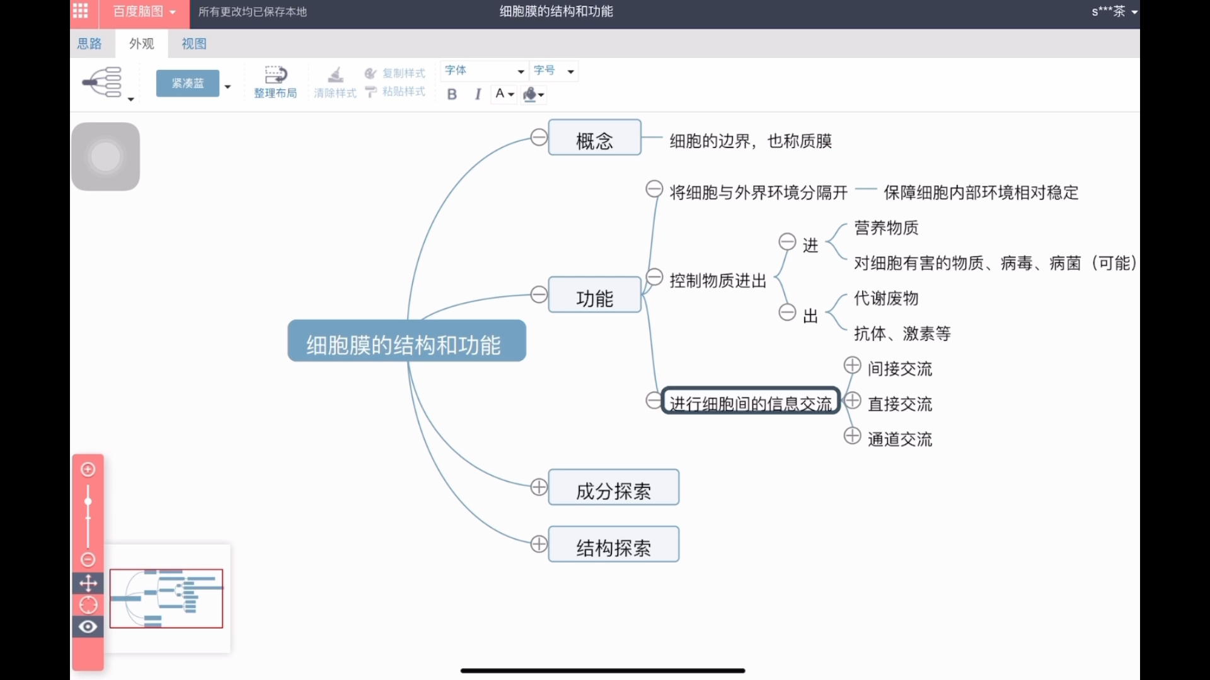Viewport: 1210px width, 680px height.
Task: Click the document title in top bar
Action: click(x=556, y=11)
